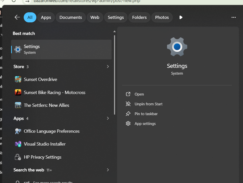
Task: Select The Settlers: New Allies text
Action: click(x=46, y=105)
